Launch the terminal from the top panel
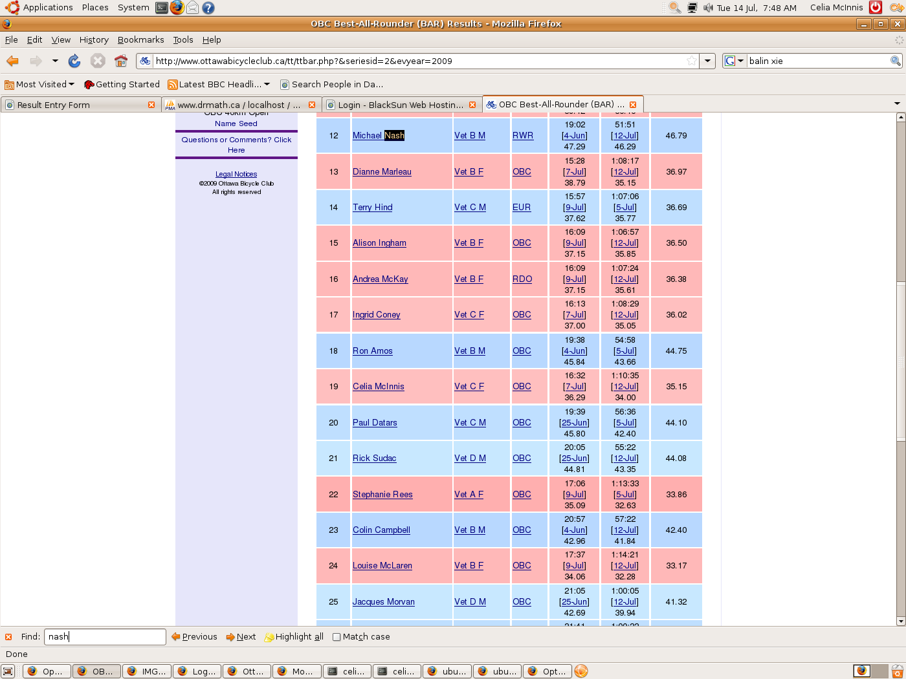The height and width of the screenshot is (679, 906). click(162, 8)
